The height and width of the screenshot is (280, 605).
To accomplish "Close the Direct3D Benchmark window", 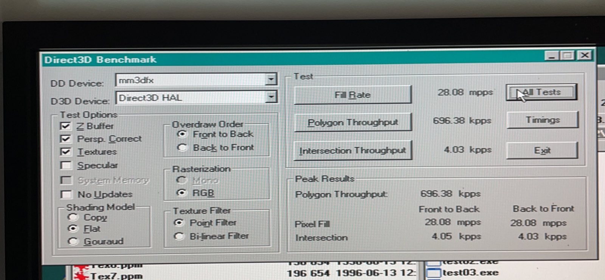I will coord(585,56).
